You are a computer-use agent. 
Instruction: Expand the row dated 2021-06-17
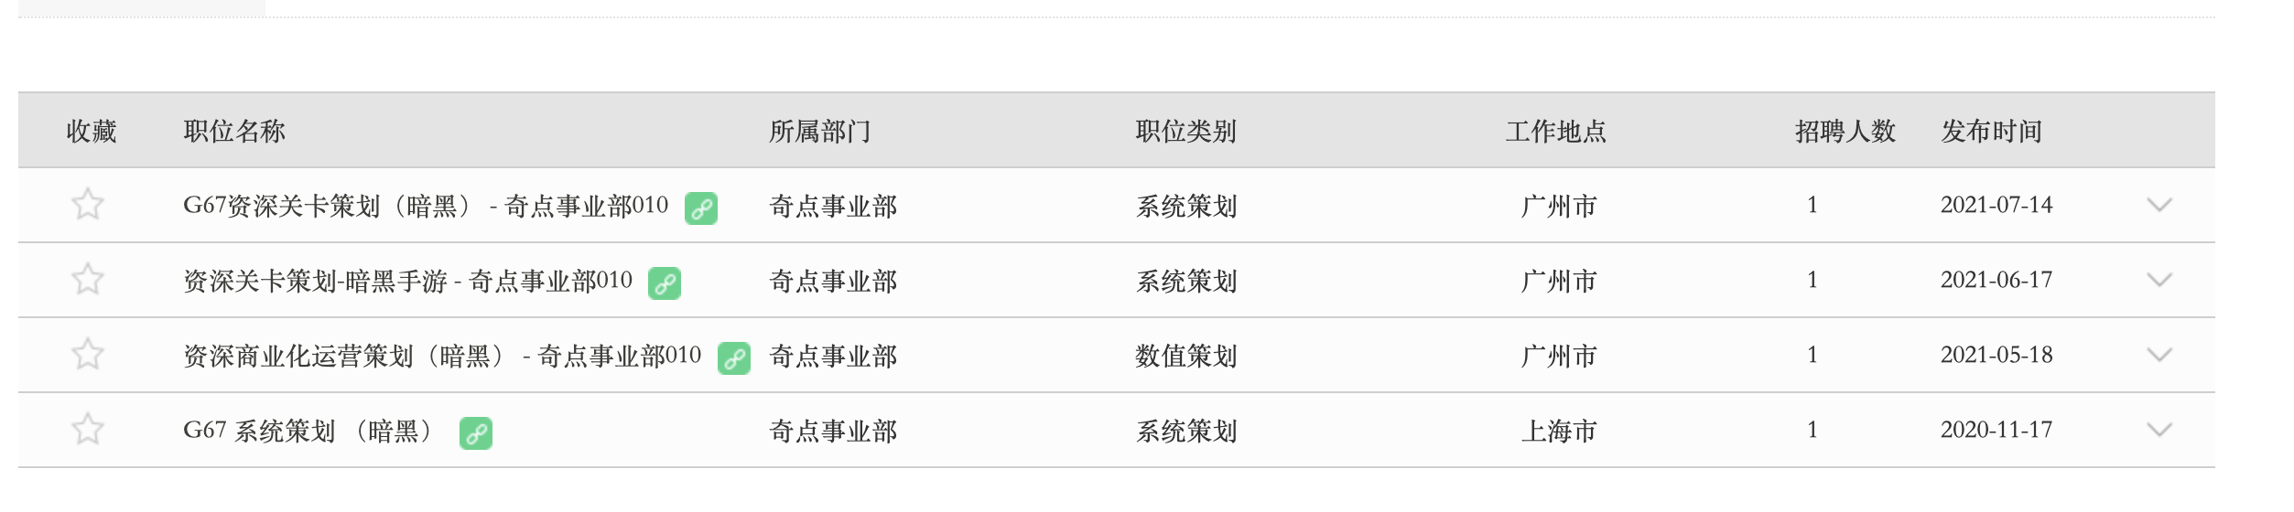2159,280
